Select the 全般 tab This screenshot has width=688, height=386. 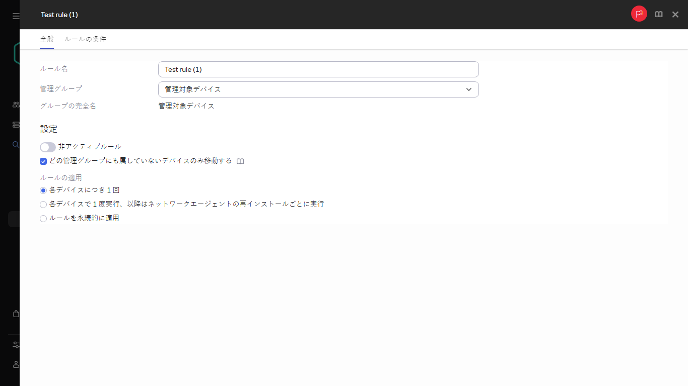46,39
